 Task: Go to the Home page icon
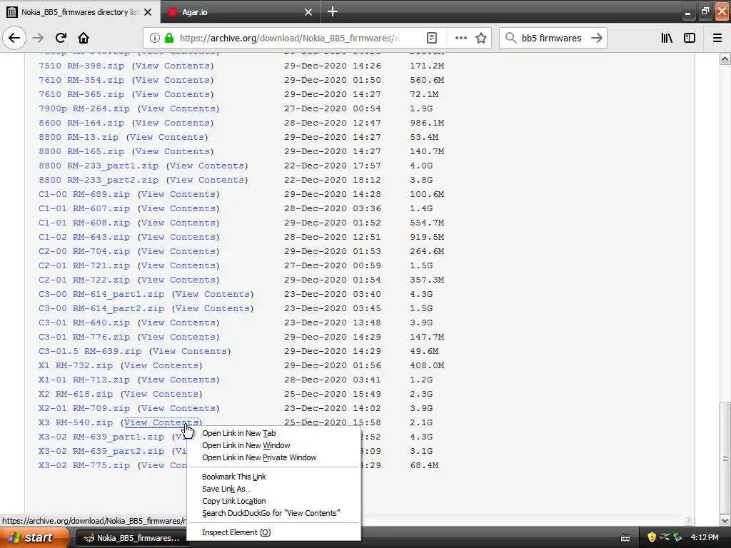84,38
